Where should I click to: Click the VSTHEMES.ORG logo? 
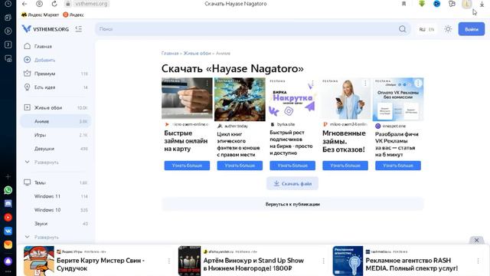(x=45, y=29)
